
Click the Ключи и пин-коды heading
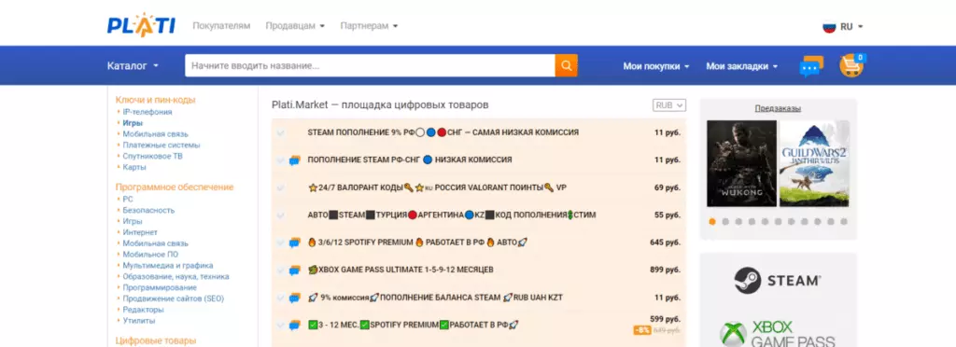pos(156,100)
